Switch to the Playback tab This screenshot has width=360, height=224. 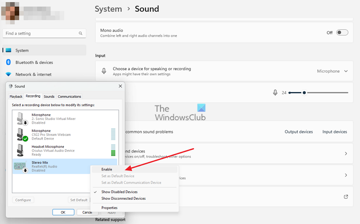(x=16, y=96)
